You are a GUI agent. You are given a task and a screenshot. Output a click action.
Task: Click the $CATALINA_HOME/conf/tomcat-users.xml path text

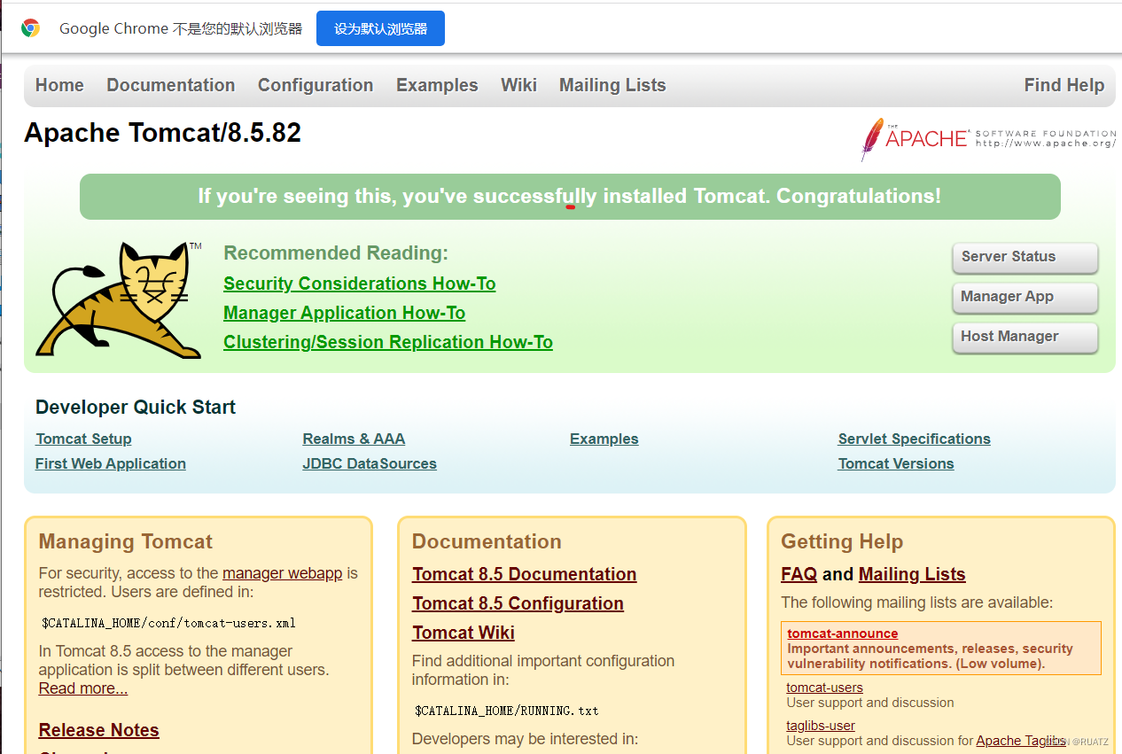click(x=168, y=623)
